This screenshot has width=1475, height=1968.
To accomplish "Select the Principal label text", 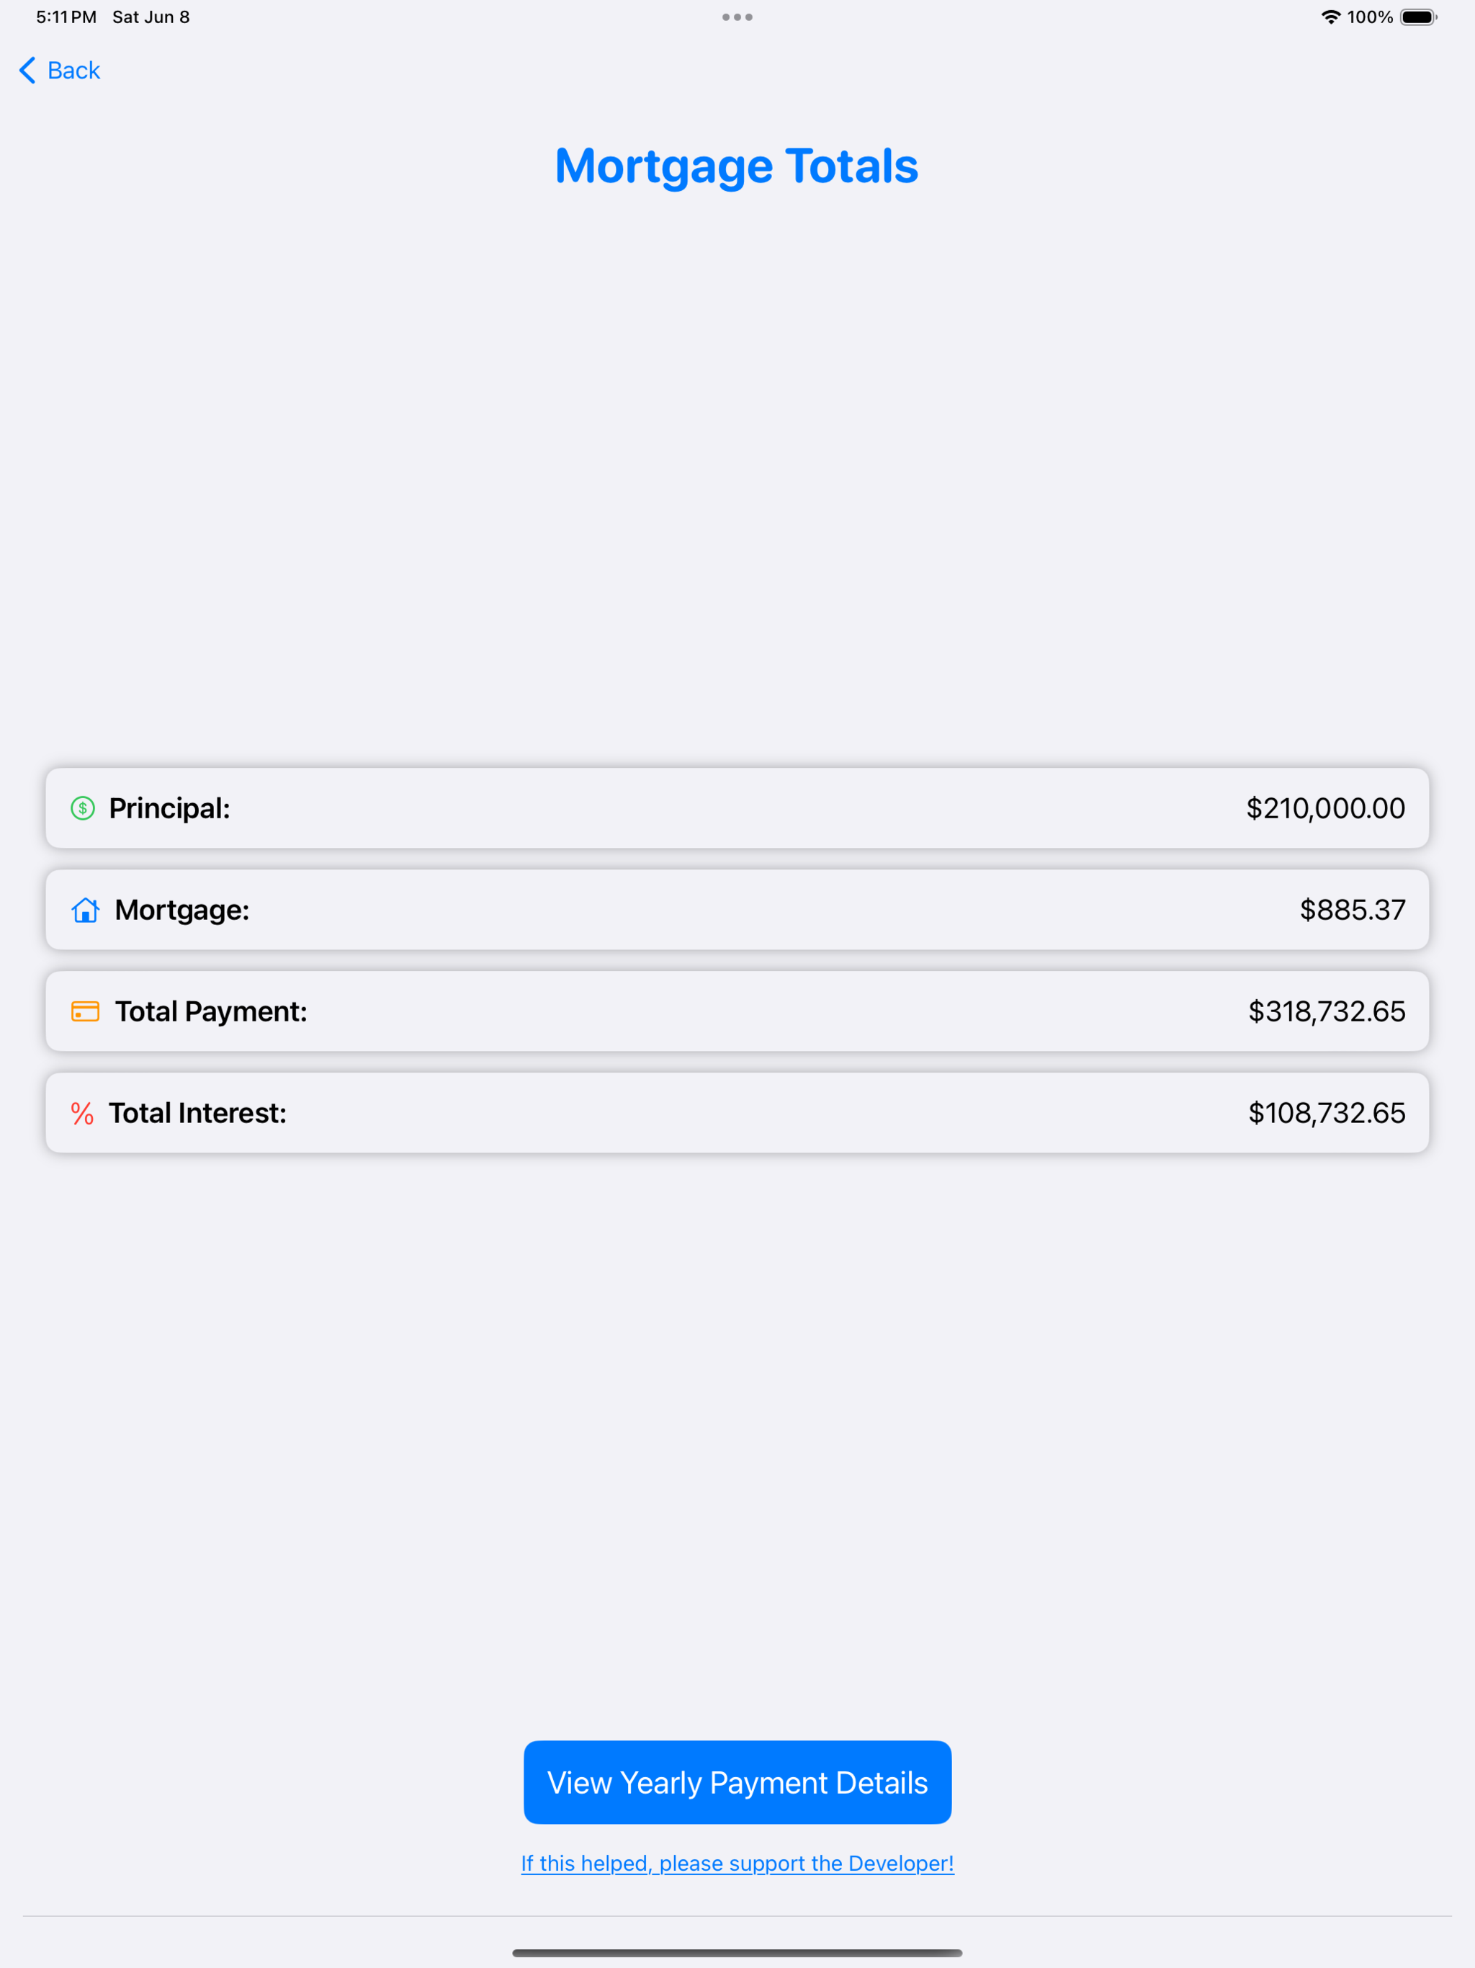I will pos(170,808).
